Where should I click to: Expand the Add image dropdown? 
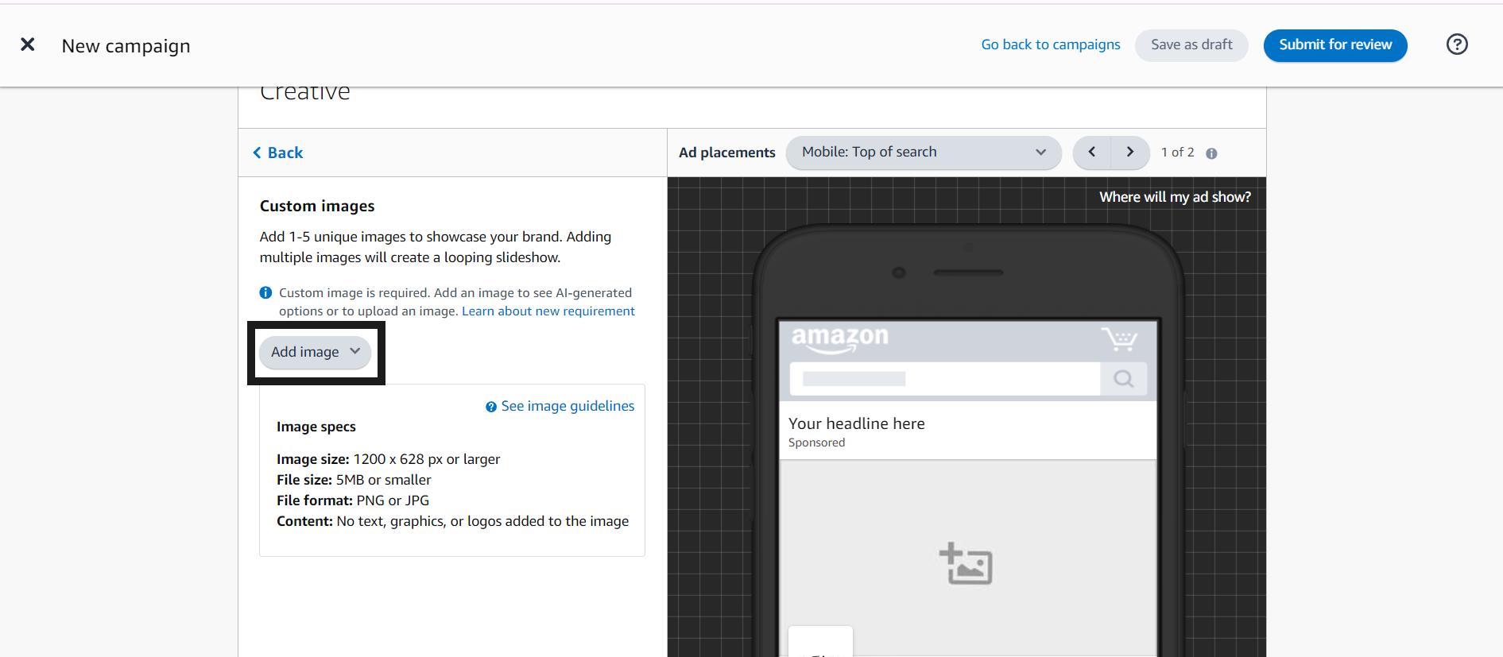click(316, 352)
